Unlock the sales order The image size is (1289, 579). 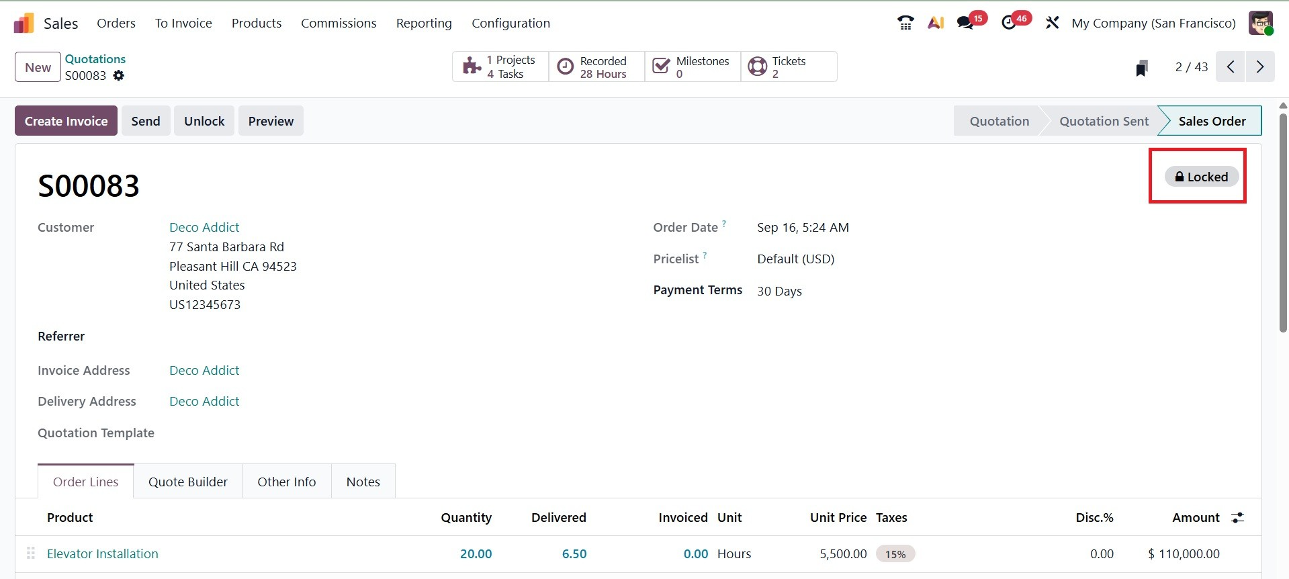(204, 121)
